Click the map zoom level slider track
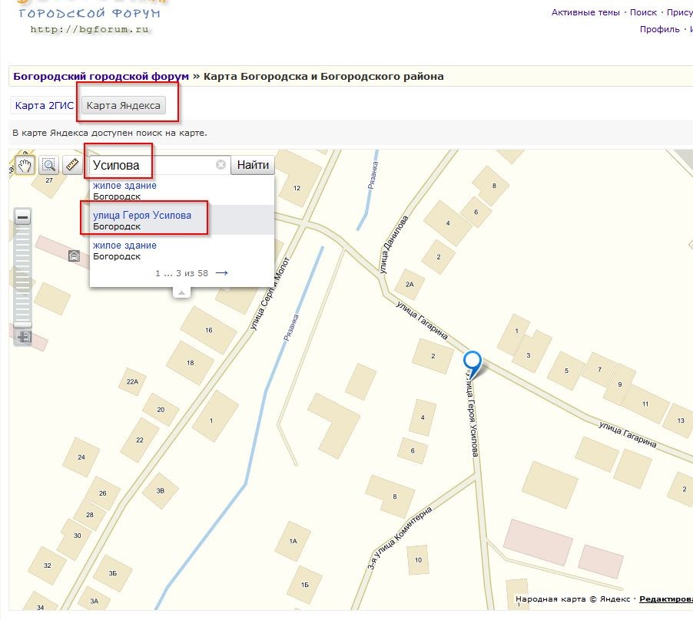 (x=23, y=276)
